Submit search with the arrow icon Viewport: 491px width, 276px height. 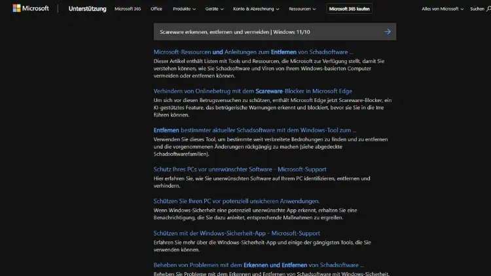click(x=388, y=31)
